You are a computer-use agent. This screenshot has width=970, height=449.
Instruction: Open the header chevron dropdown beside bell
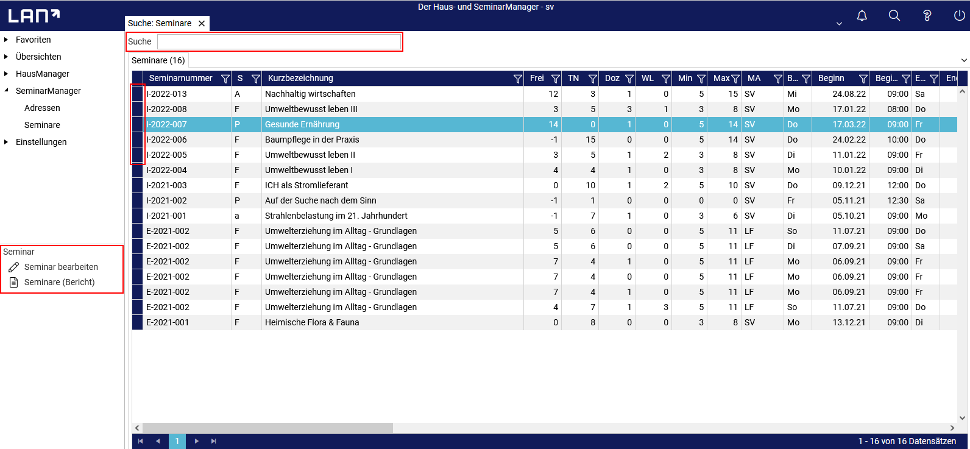pyautogui.click(x=839, y=24)
